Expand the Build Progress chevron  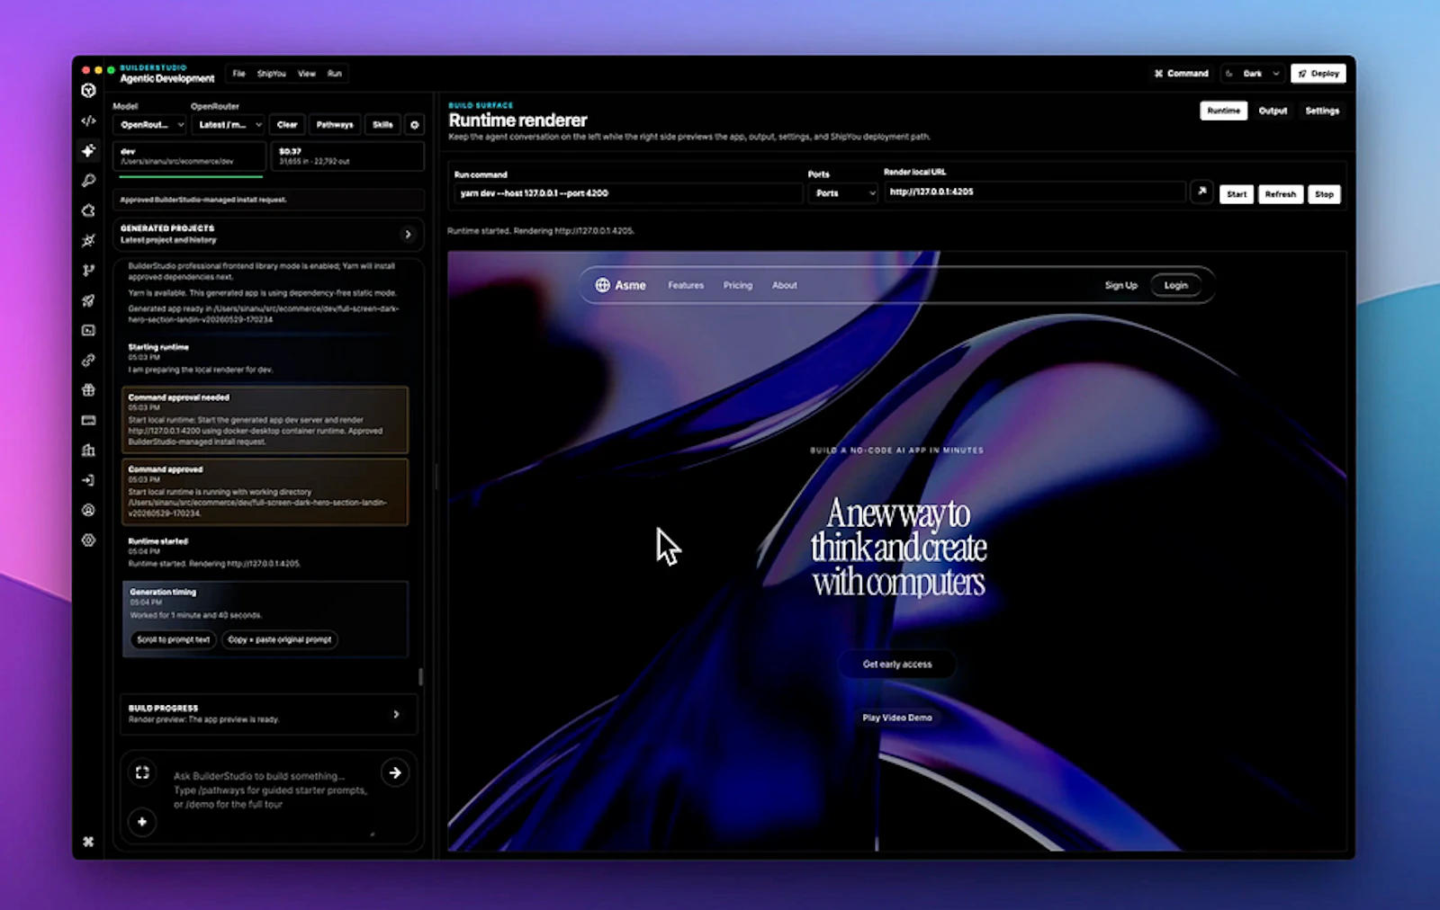click(x=396, y=714)
